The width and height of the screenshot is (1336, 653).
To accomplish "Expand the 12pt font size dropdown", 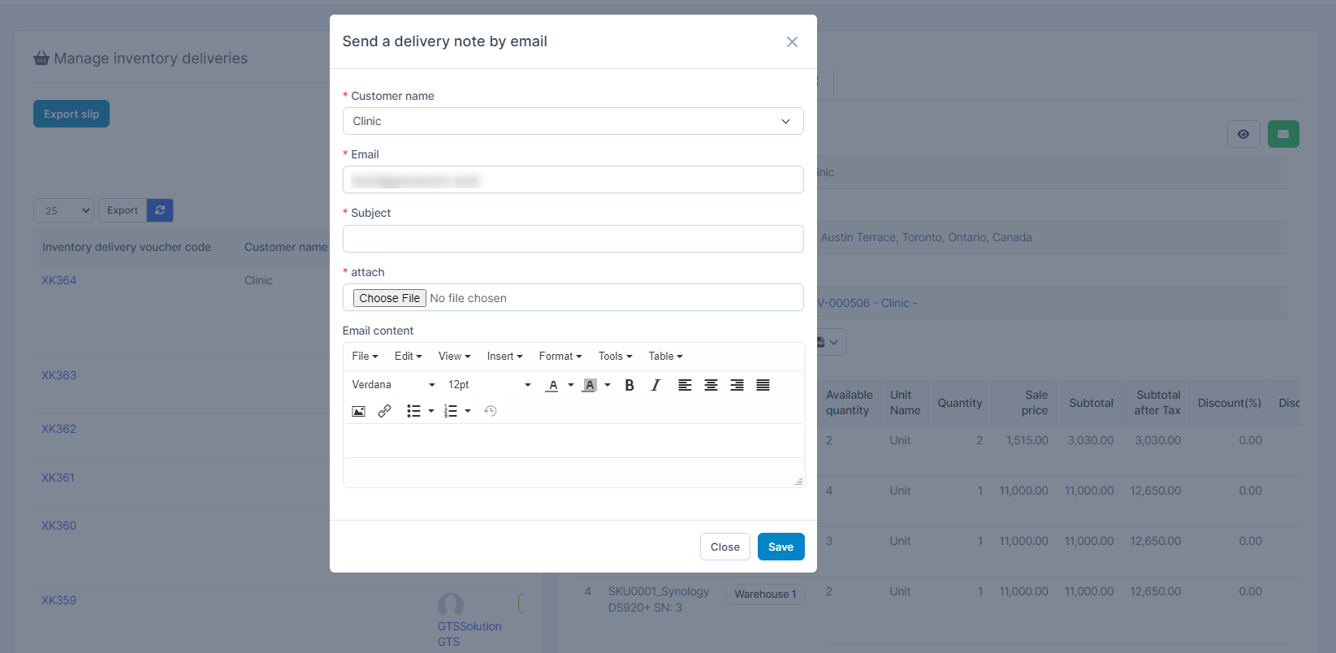I will (489, 385).
